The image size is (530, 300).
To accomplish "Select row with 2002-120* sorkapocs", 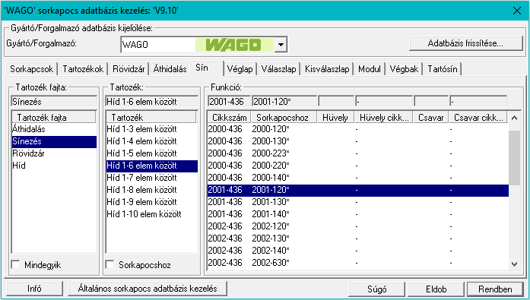I will pos(357,226).
